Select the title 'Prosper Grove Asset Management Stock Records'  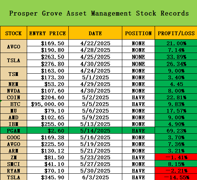(x=99, y=13)
